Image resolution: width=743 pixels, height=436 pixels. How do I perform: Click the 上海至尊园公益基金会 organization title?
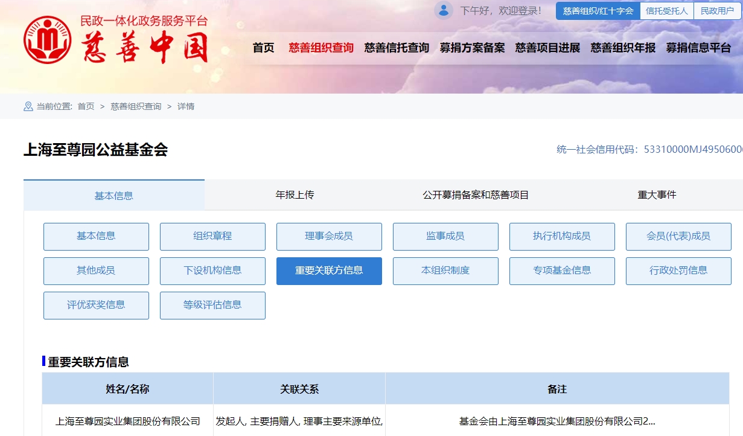point(95,150)
